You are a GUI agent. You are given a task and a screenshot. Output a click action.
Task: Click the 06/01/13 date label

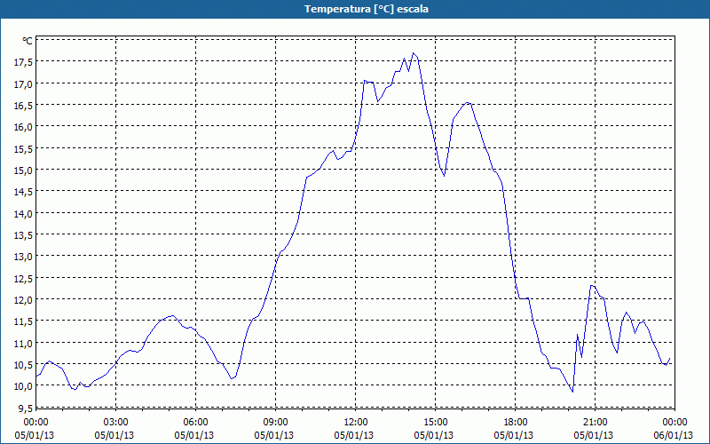point(674,435)
